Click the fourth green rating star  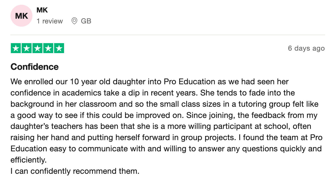coord(48,48)
